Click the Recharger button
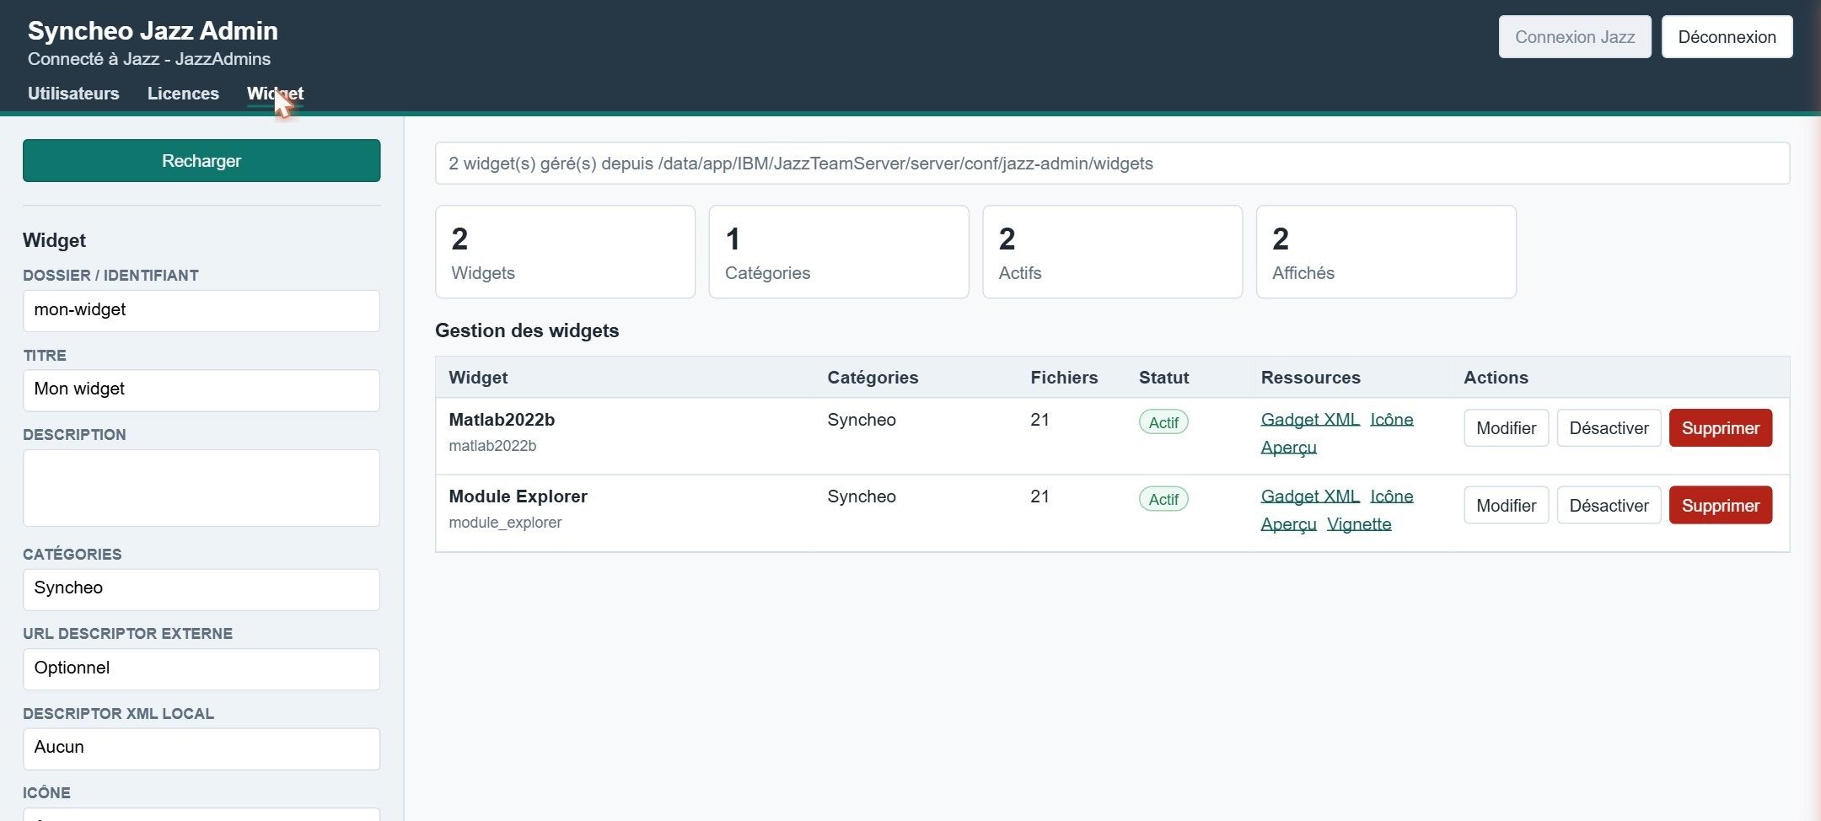The height and width of the screenshot is (821, 1821). (201, 161)
